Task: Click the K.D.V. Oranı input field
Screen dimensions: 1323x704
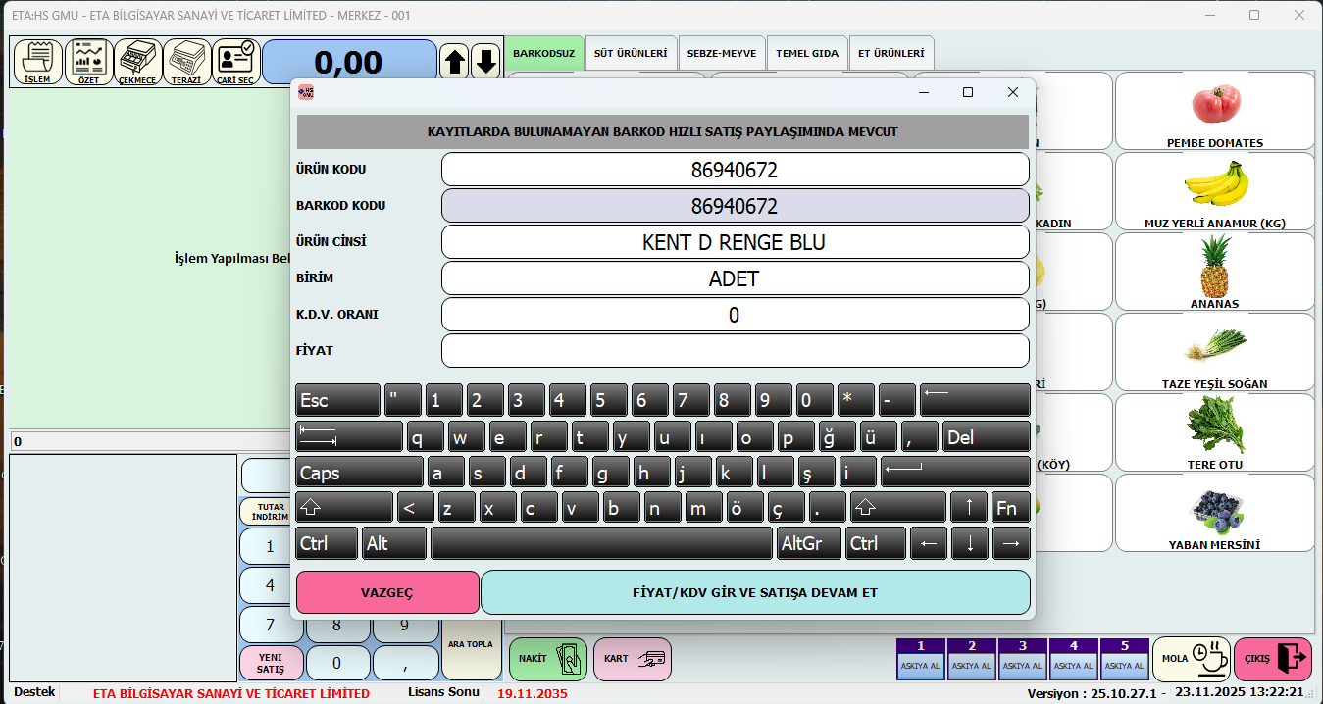Action: click(x=735, y=315)
